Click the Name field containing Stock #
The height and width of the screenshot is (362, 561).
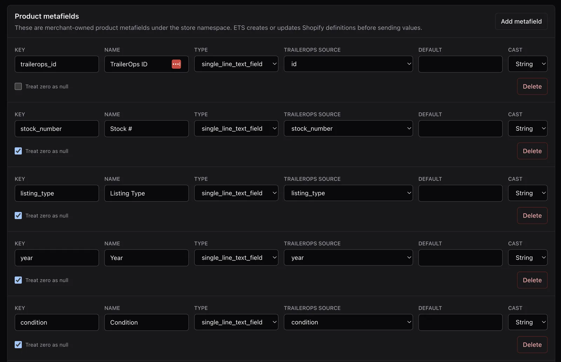(x=147, y=129)
